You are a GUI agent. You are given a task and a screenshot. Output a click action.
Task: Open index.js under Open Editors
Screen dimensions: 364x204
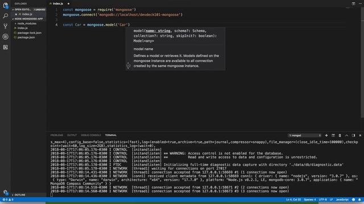[x=27, y=14]
